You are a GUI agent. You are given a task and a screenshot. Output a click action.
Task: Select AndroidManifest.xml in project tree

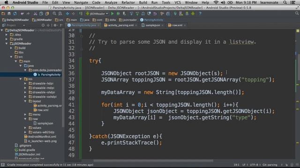point(40,137)
